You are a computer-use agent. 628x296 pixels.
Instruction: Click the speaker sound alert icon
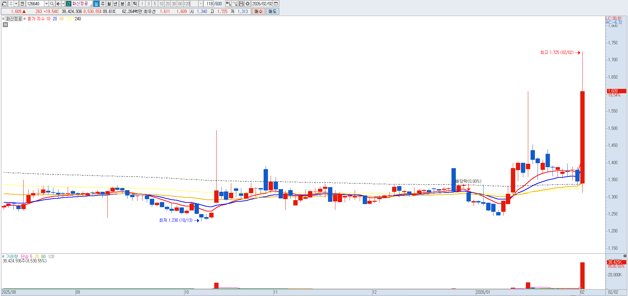point(58,4)
